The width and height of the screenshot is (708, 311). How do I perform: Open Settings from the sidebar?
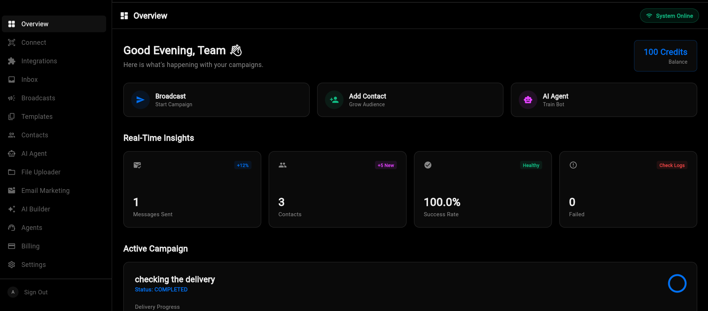[33, 265]
